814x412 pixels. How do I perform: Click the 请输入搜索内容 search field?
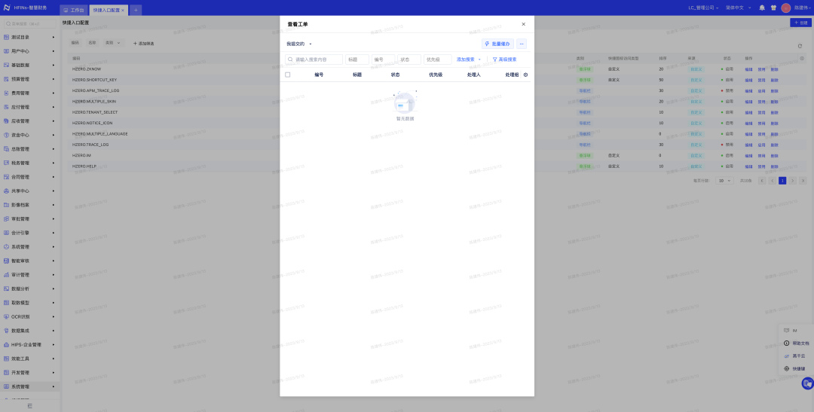click(314, 60)
